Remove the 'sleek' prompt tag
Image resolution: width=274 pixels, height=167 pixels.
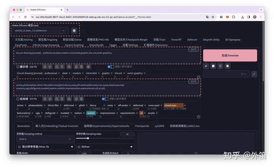69,73
